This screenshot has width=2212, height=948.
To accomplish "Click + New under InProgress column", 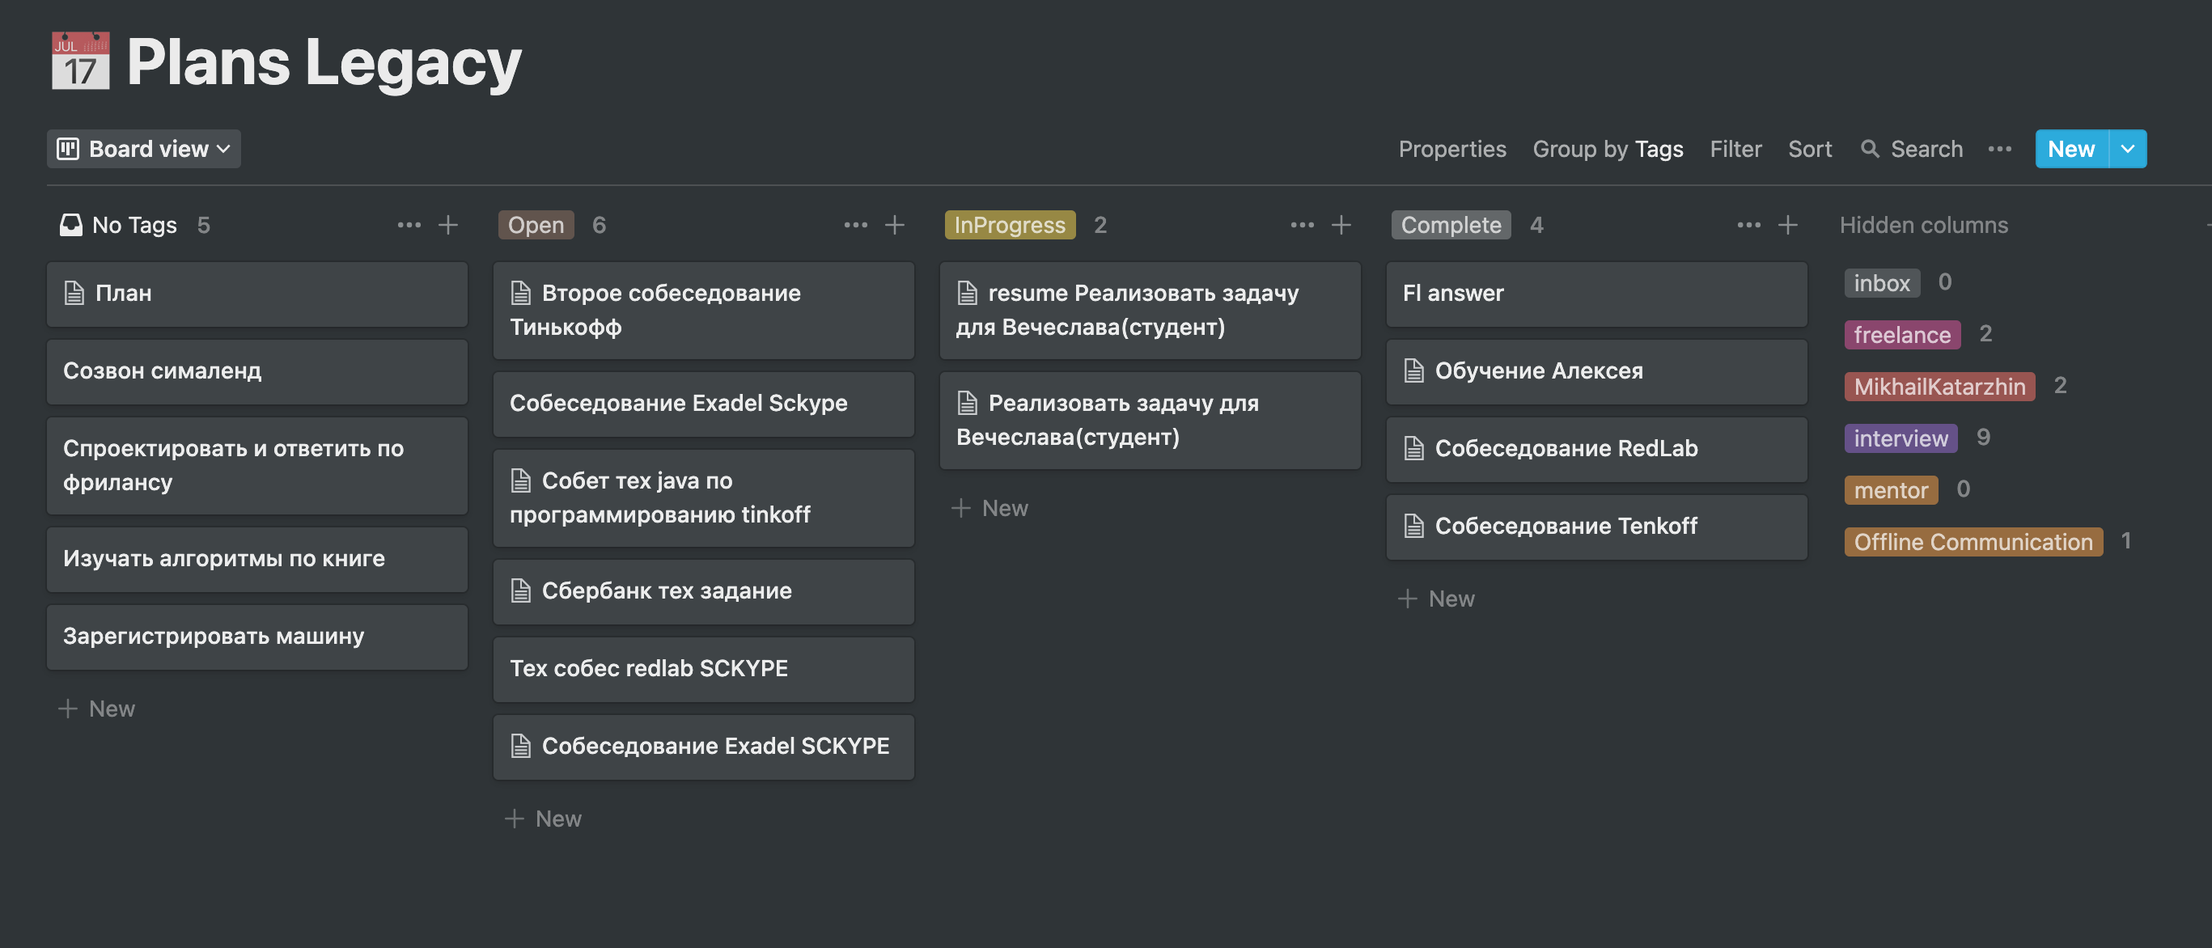I will click(990, 508).
